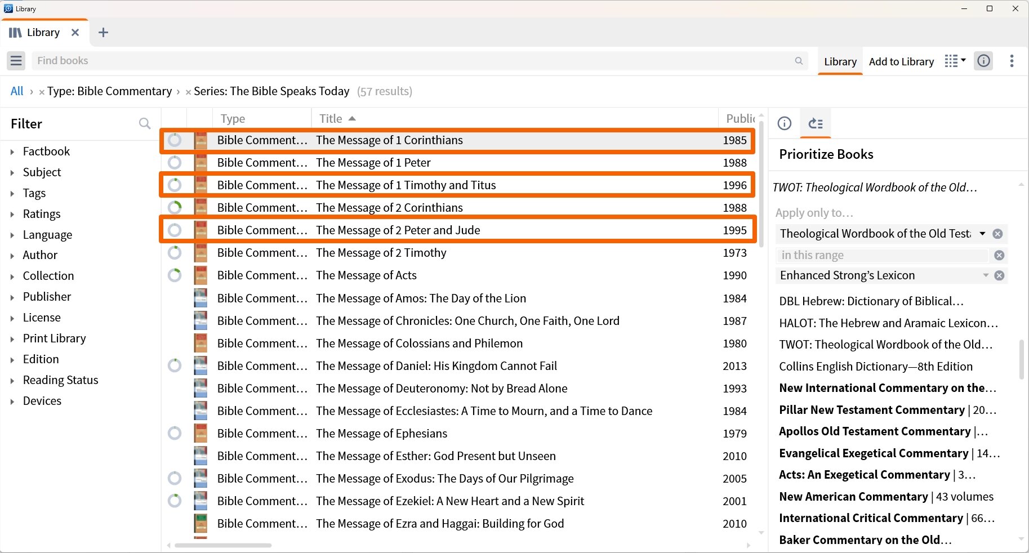Click the All breadcrumb link

coord(17,91)
